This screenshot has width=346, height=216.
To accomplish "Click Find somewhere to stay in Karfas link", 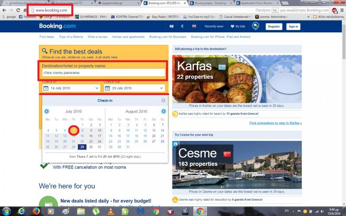I will (276, 123).
